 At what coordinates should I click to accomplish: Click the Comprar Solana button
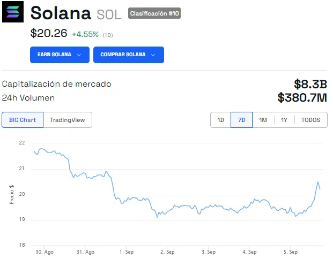point(123,55)
